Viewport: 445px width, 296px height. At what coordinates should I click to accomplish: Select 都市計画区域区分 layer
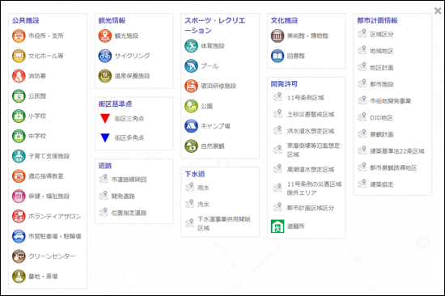coord(303,208)
